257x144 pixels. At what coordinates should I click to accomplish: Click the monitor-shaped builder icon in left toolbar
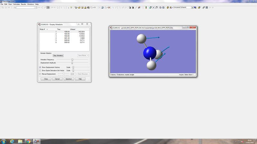tap(48, 7)
